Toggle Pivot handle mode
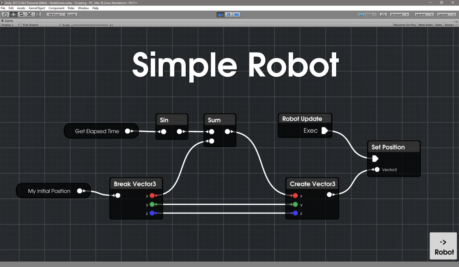 (54, 14)
